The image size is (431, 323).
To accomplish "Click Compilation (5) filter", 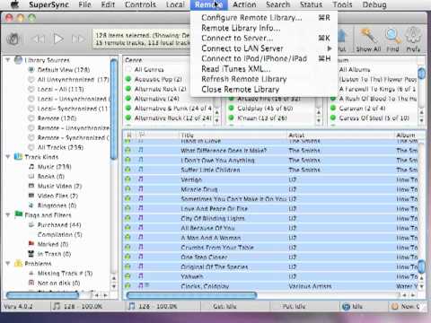I will [59, 234].
